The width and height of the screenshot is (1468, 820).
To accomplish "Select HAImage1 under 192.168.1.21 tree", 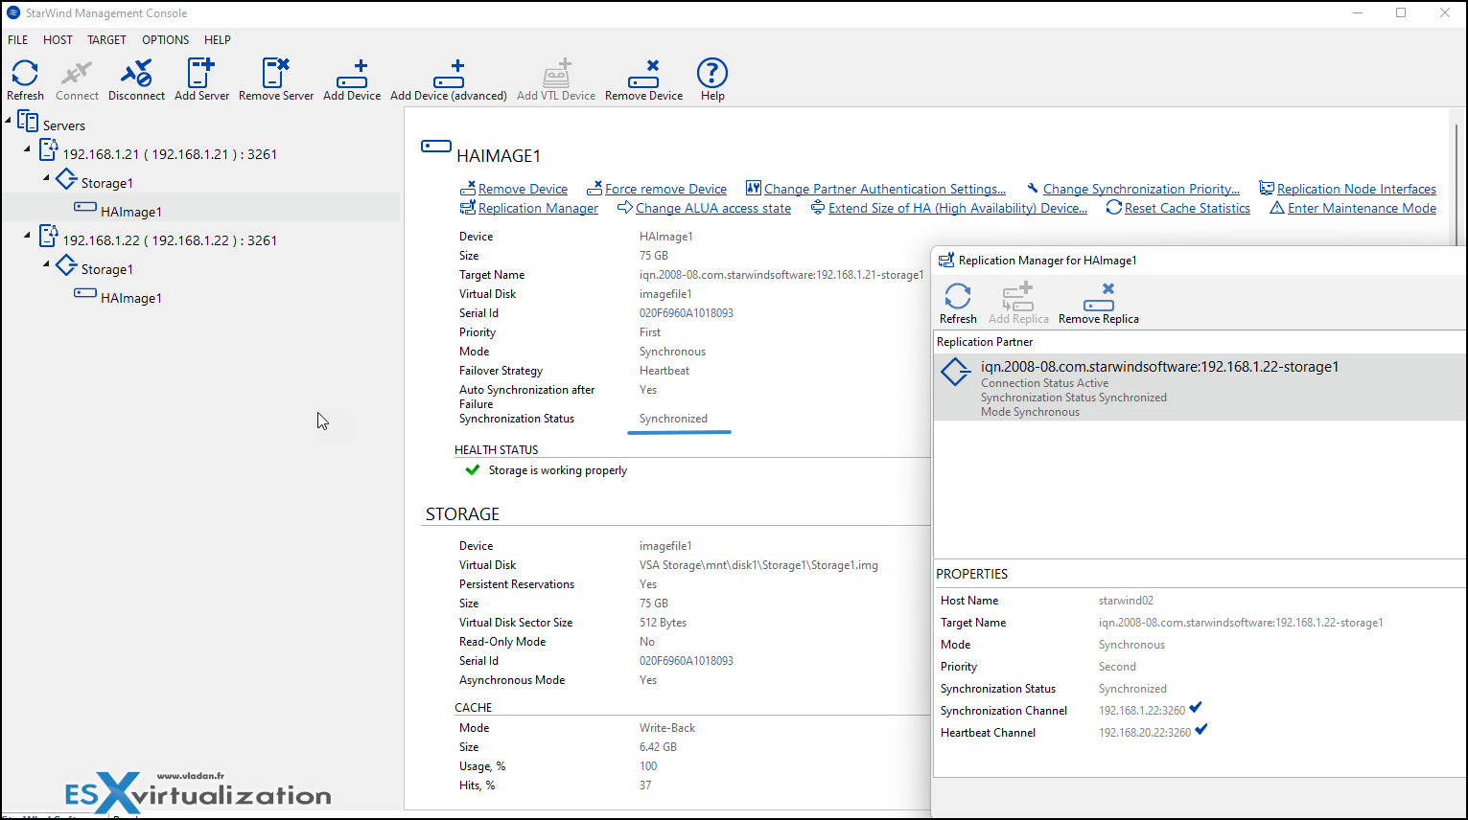I will tap(131, 212).
